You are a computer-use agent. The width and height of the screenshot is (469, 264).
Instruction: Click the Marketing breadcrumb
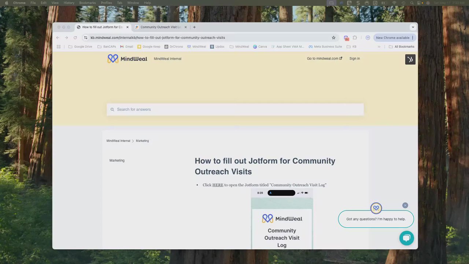[142, 141]
